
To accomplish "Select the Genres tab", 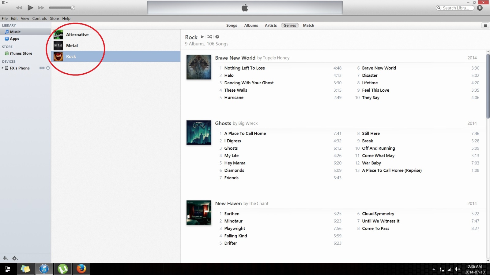I will click(290, 25).
